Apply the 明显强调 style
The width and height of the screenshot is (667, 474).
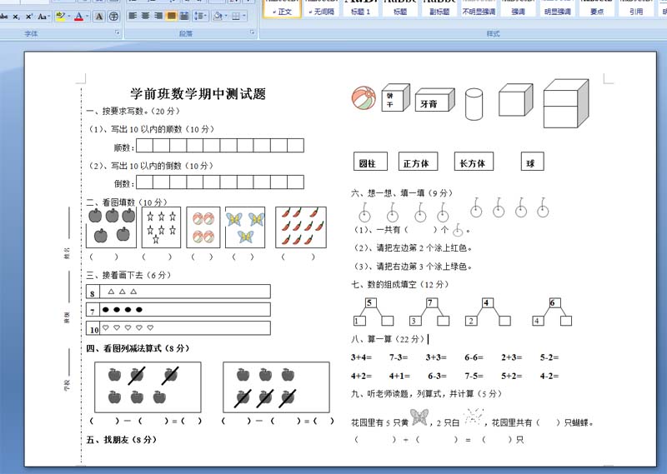tap(557, 9)
